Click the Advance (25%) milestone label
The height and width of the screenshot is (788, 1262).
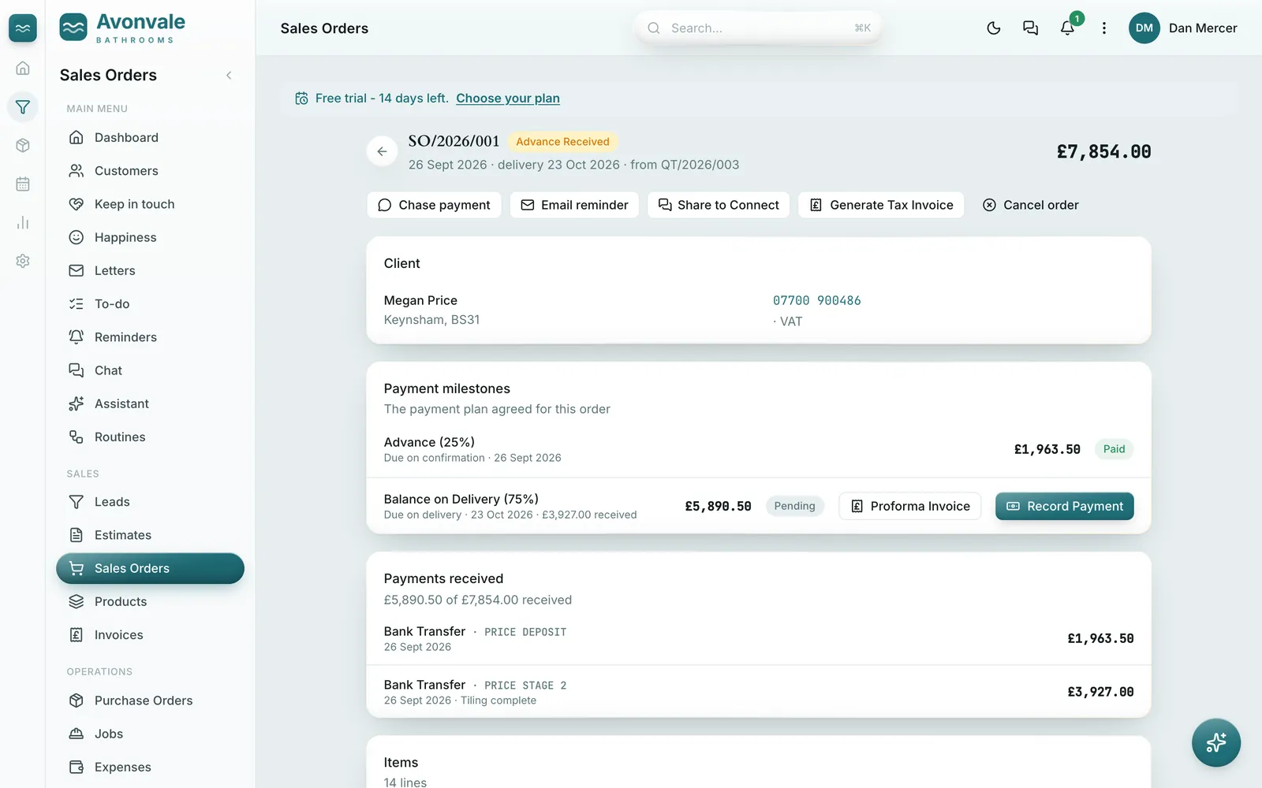pos(429,442)
